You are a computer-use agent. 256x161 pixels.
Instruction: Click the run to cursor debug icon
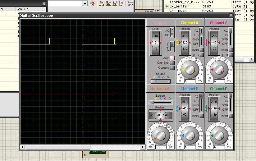coord(121,3)
